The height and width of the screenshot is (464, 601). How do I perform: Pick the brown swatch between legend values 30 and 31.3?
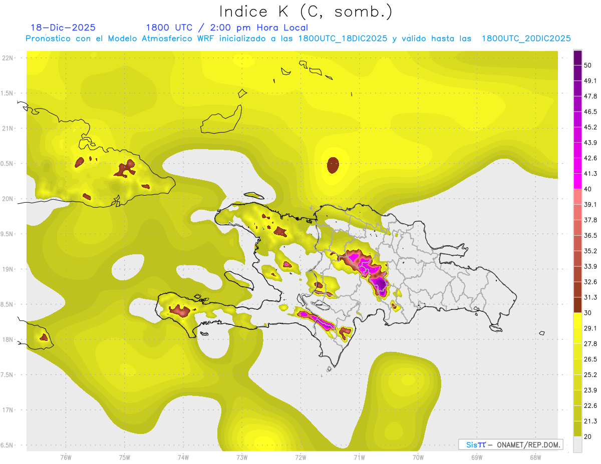[x=578, y=305]
